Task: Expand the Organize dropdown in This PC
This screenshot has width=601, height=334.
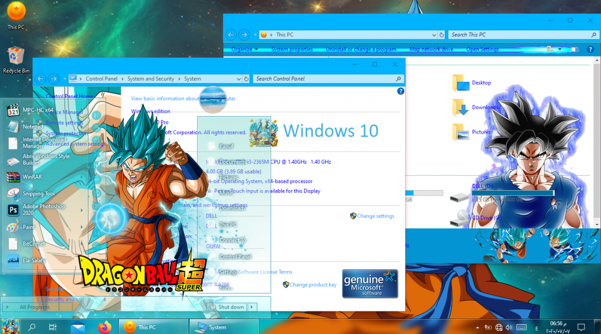Action: (245, 49)
